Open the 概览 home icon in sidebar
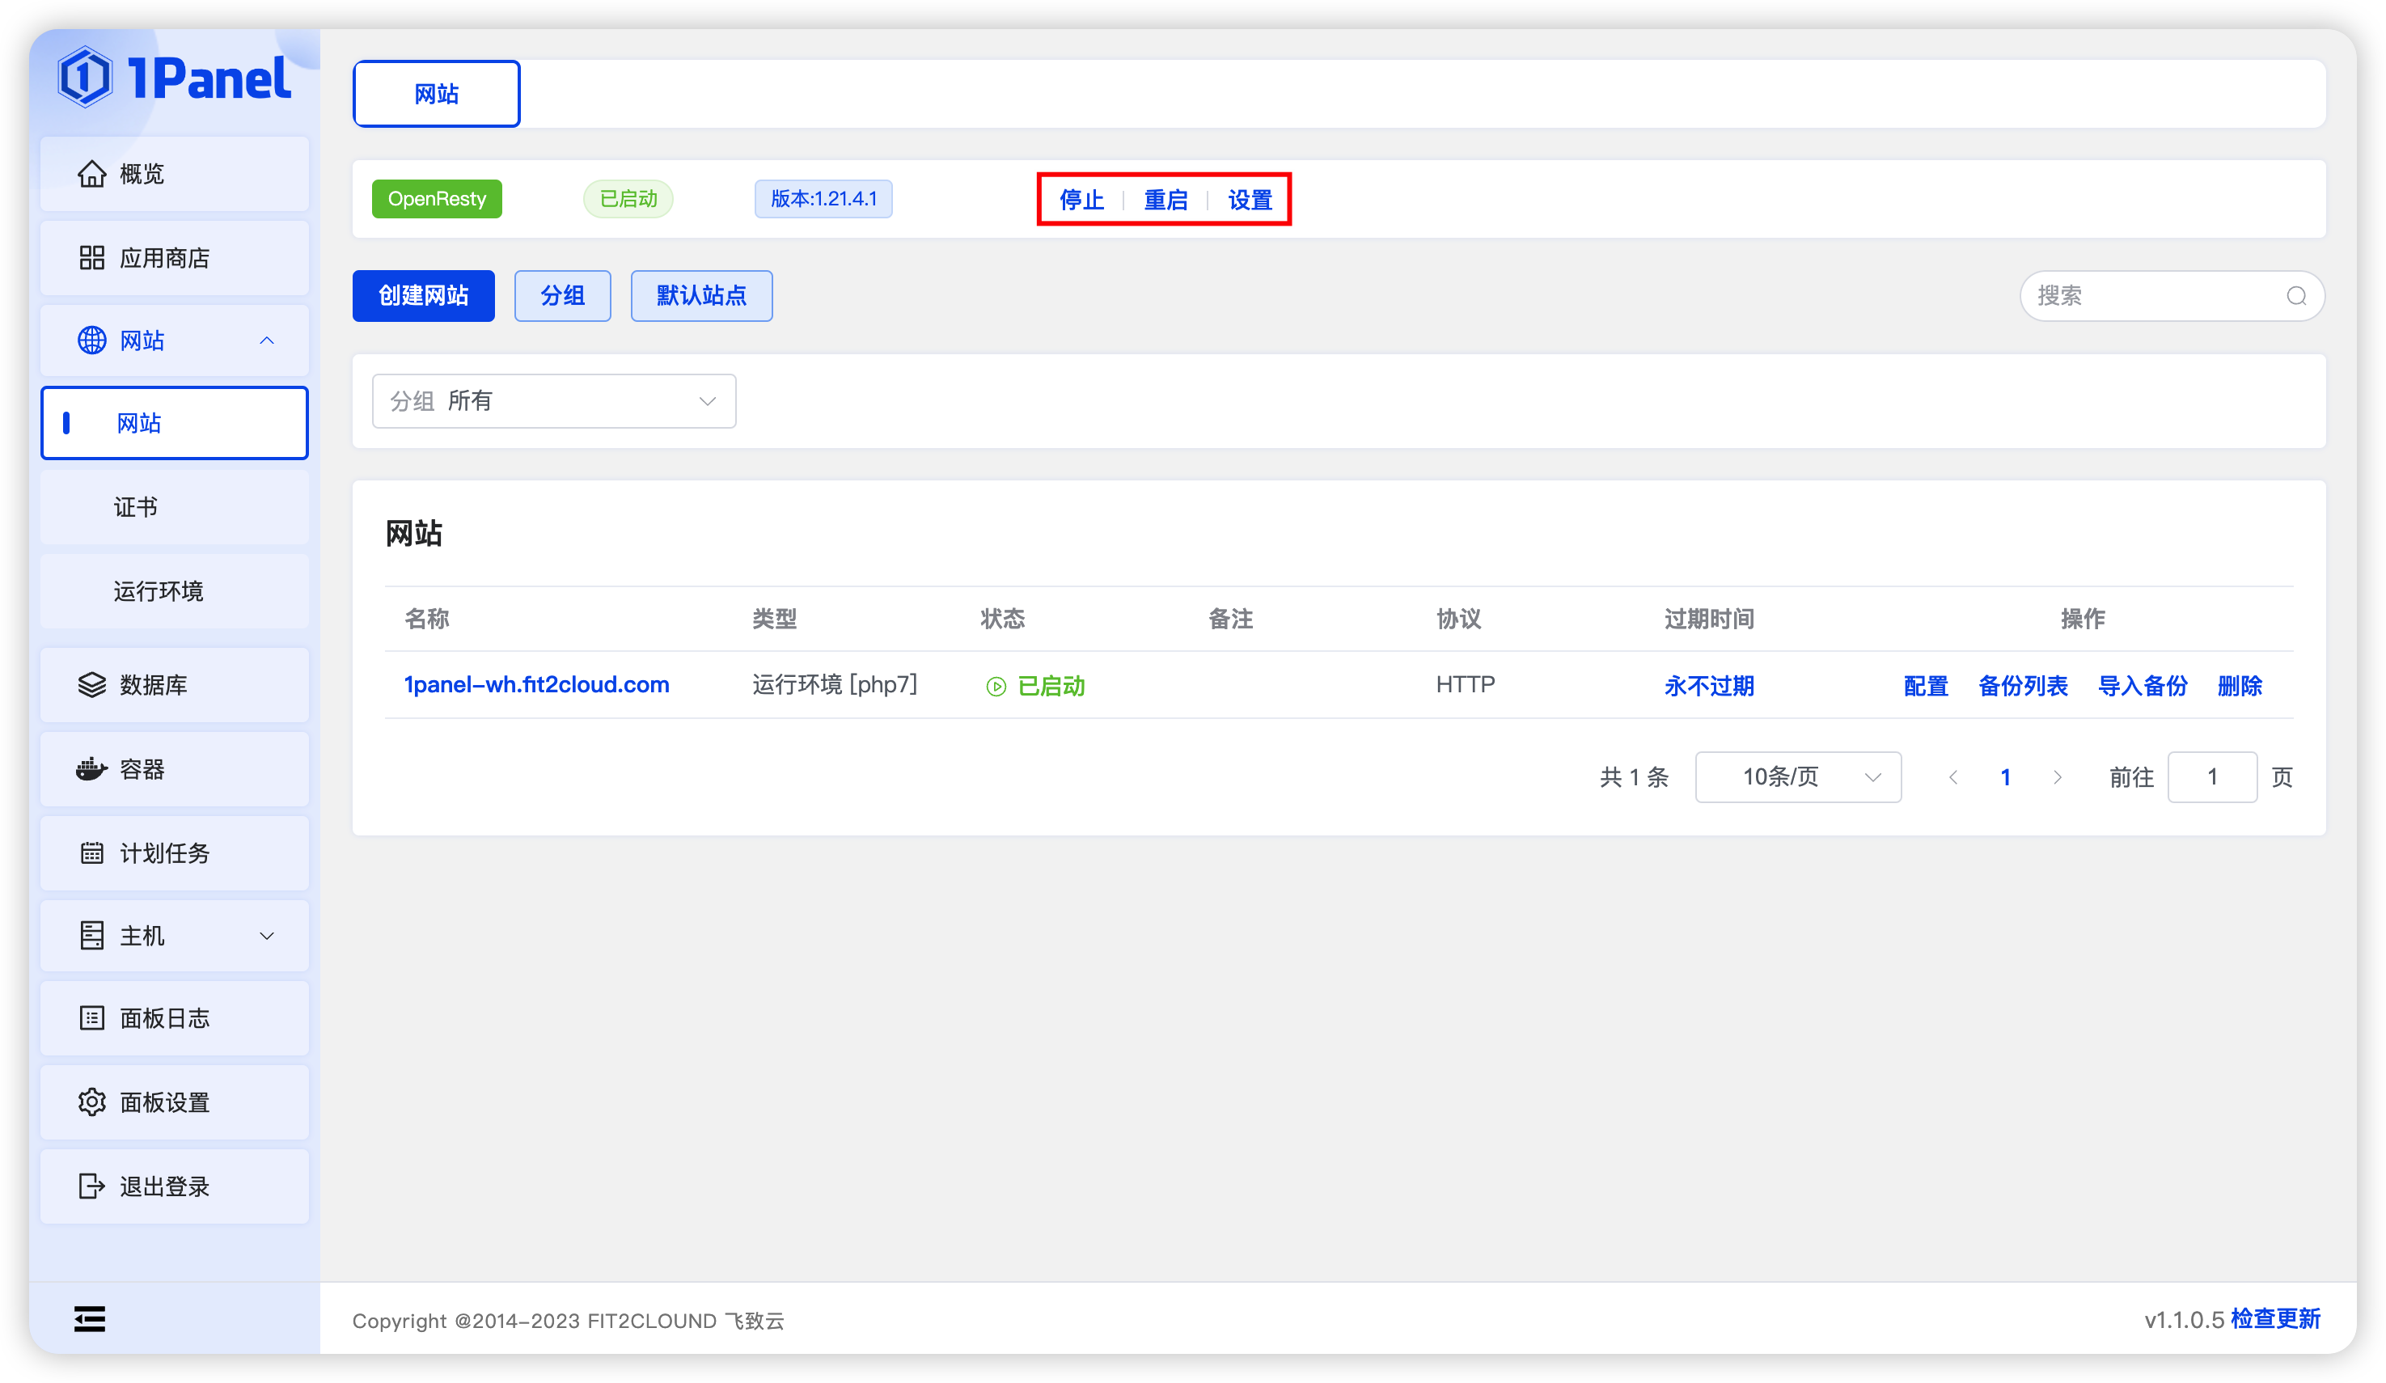This screenshot has height=1383, width=2386. [x=92, y=174]
